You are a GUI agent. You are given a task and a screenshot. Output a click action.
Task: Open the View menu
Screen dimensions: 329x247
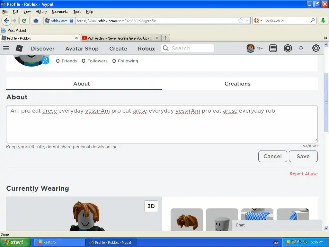click(27, 12)
